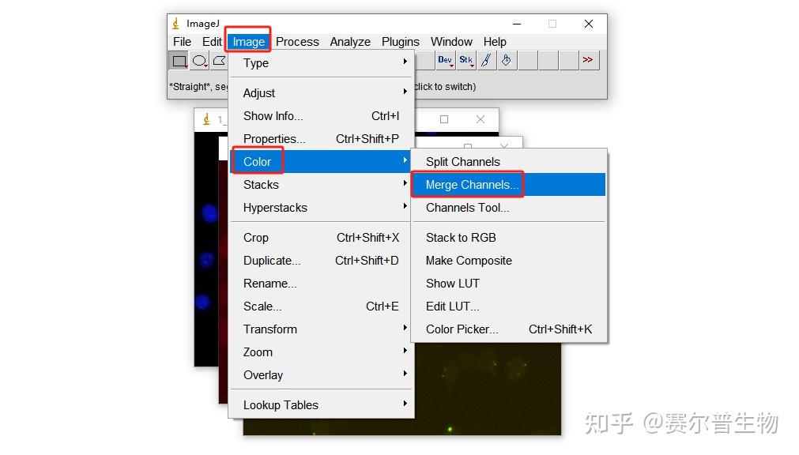Expand the Stacks submenu
This screenshot has height=455, width=799.
click(x=261, y=184)
